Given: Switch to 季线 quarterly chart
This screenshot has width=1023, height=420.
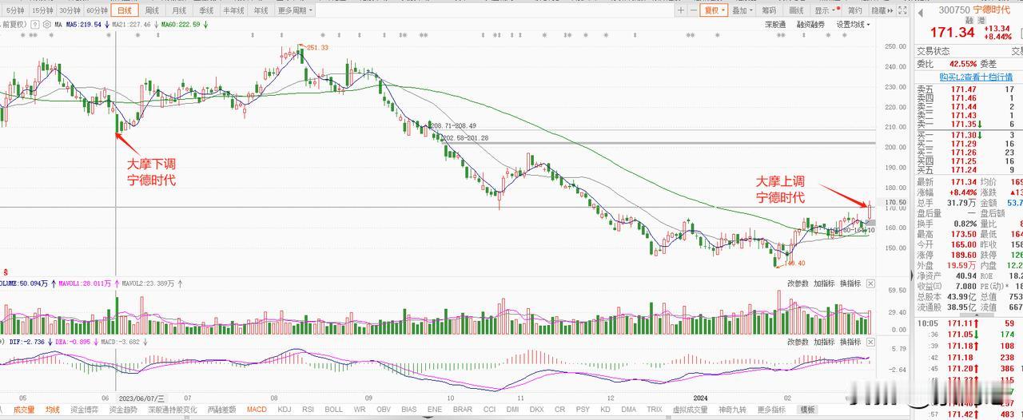Looking at the screenshot, I should coord(206,10).
